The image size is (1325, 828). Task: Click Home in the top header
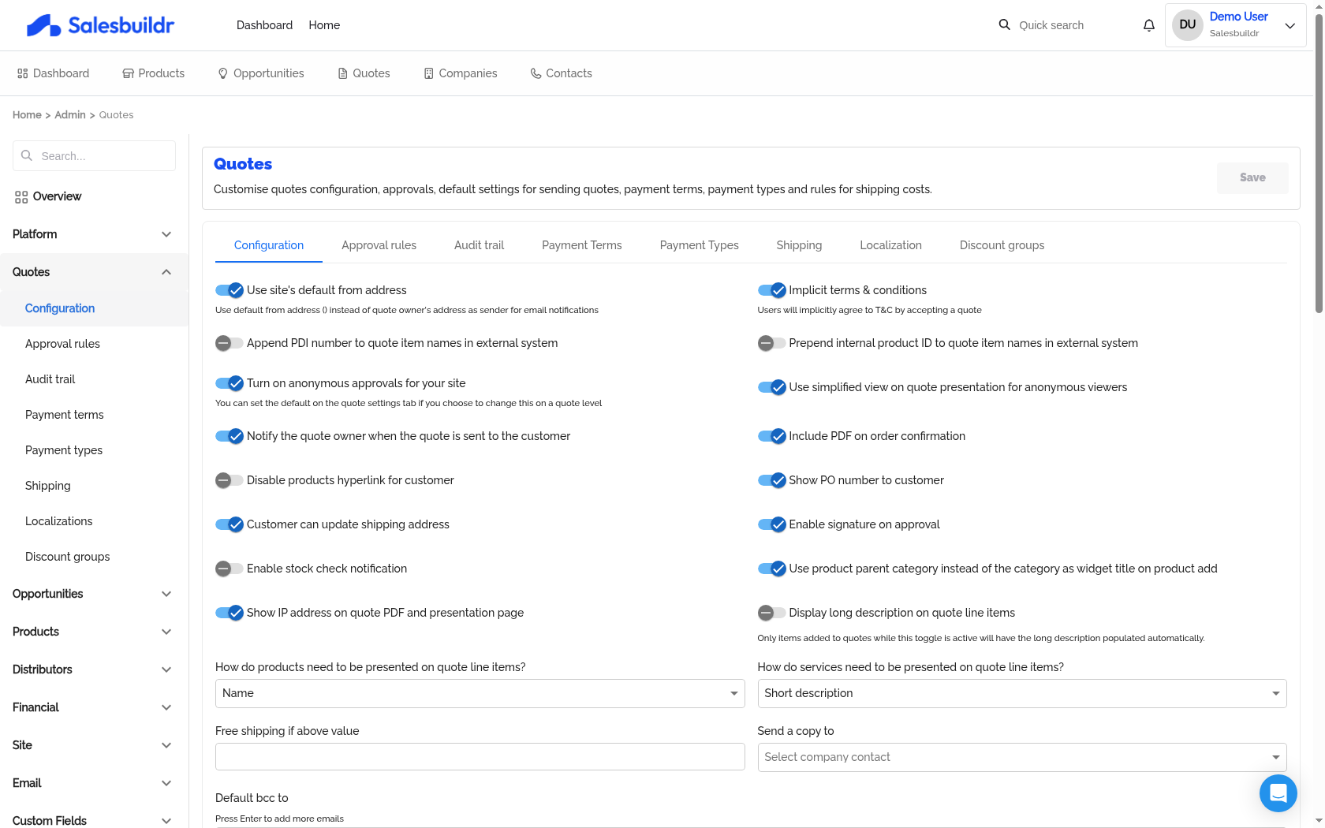click(x=324, y=25)
